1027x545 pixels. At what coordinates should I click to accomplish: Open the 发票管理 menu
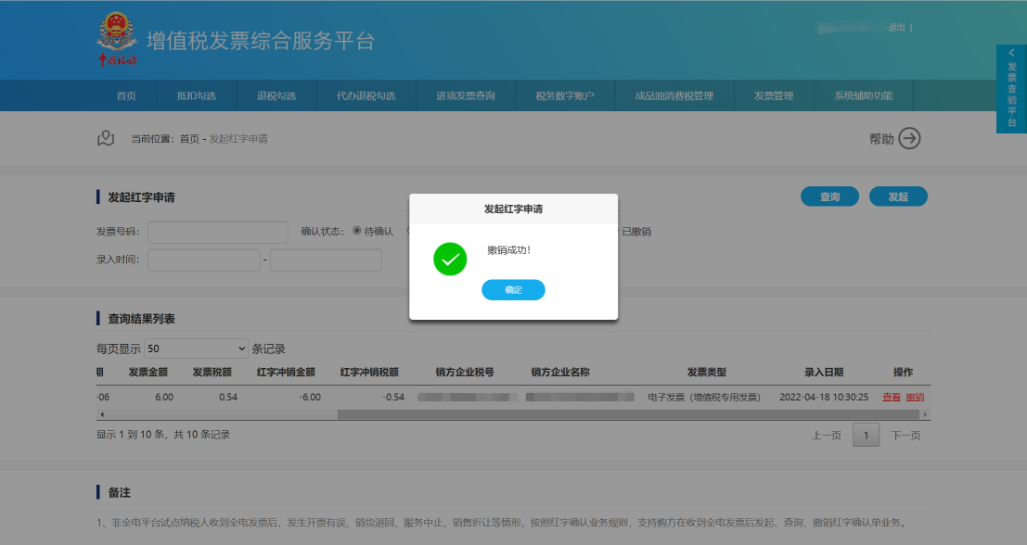coord(774,96)
